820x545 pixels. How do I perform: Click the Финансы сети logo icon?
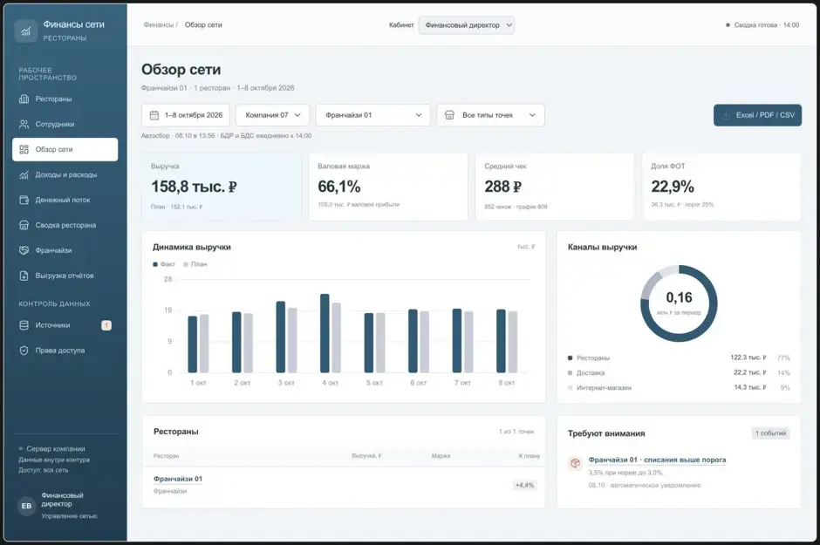point(25,31)
